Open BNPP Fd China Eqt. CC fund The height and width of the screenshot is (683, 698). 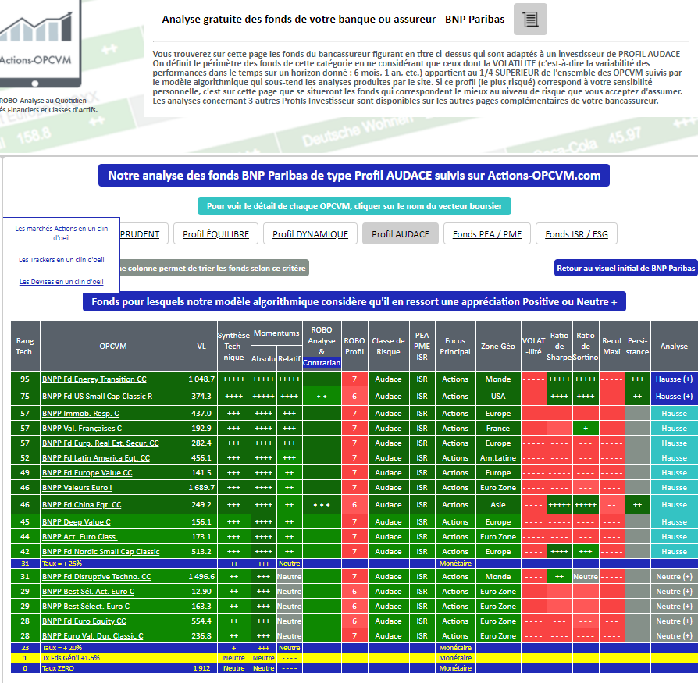coord(81,504)
